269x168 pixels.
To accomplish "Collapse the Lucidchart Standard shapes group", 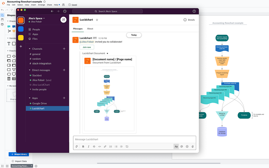I will [8, 38].
